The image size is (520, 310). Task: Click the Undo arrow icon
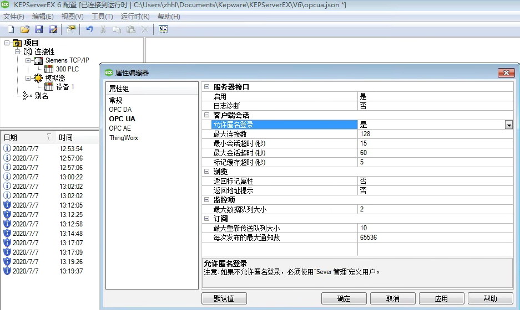pyautogui.click(x=89, y=29)
